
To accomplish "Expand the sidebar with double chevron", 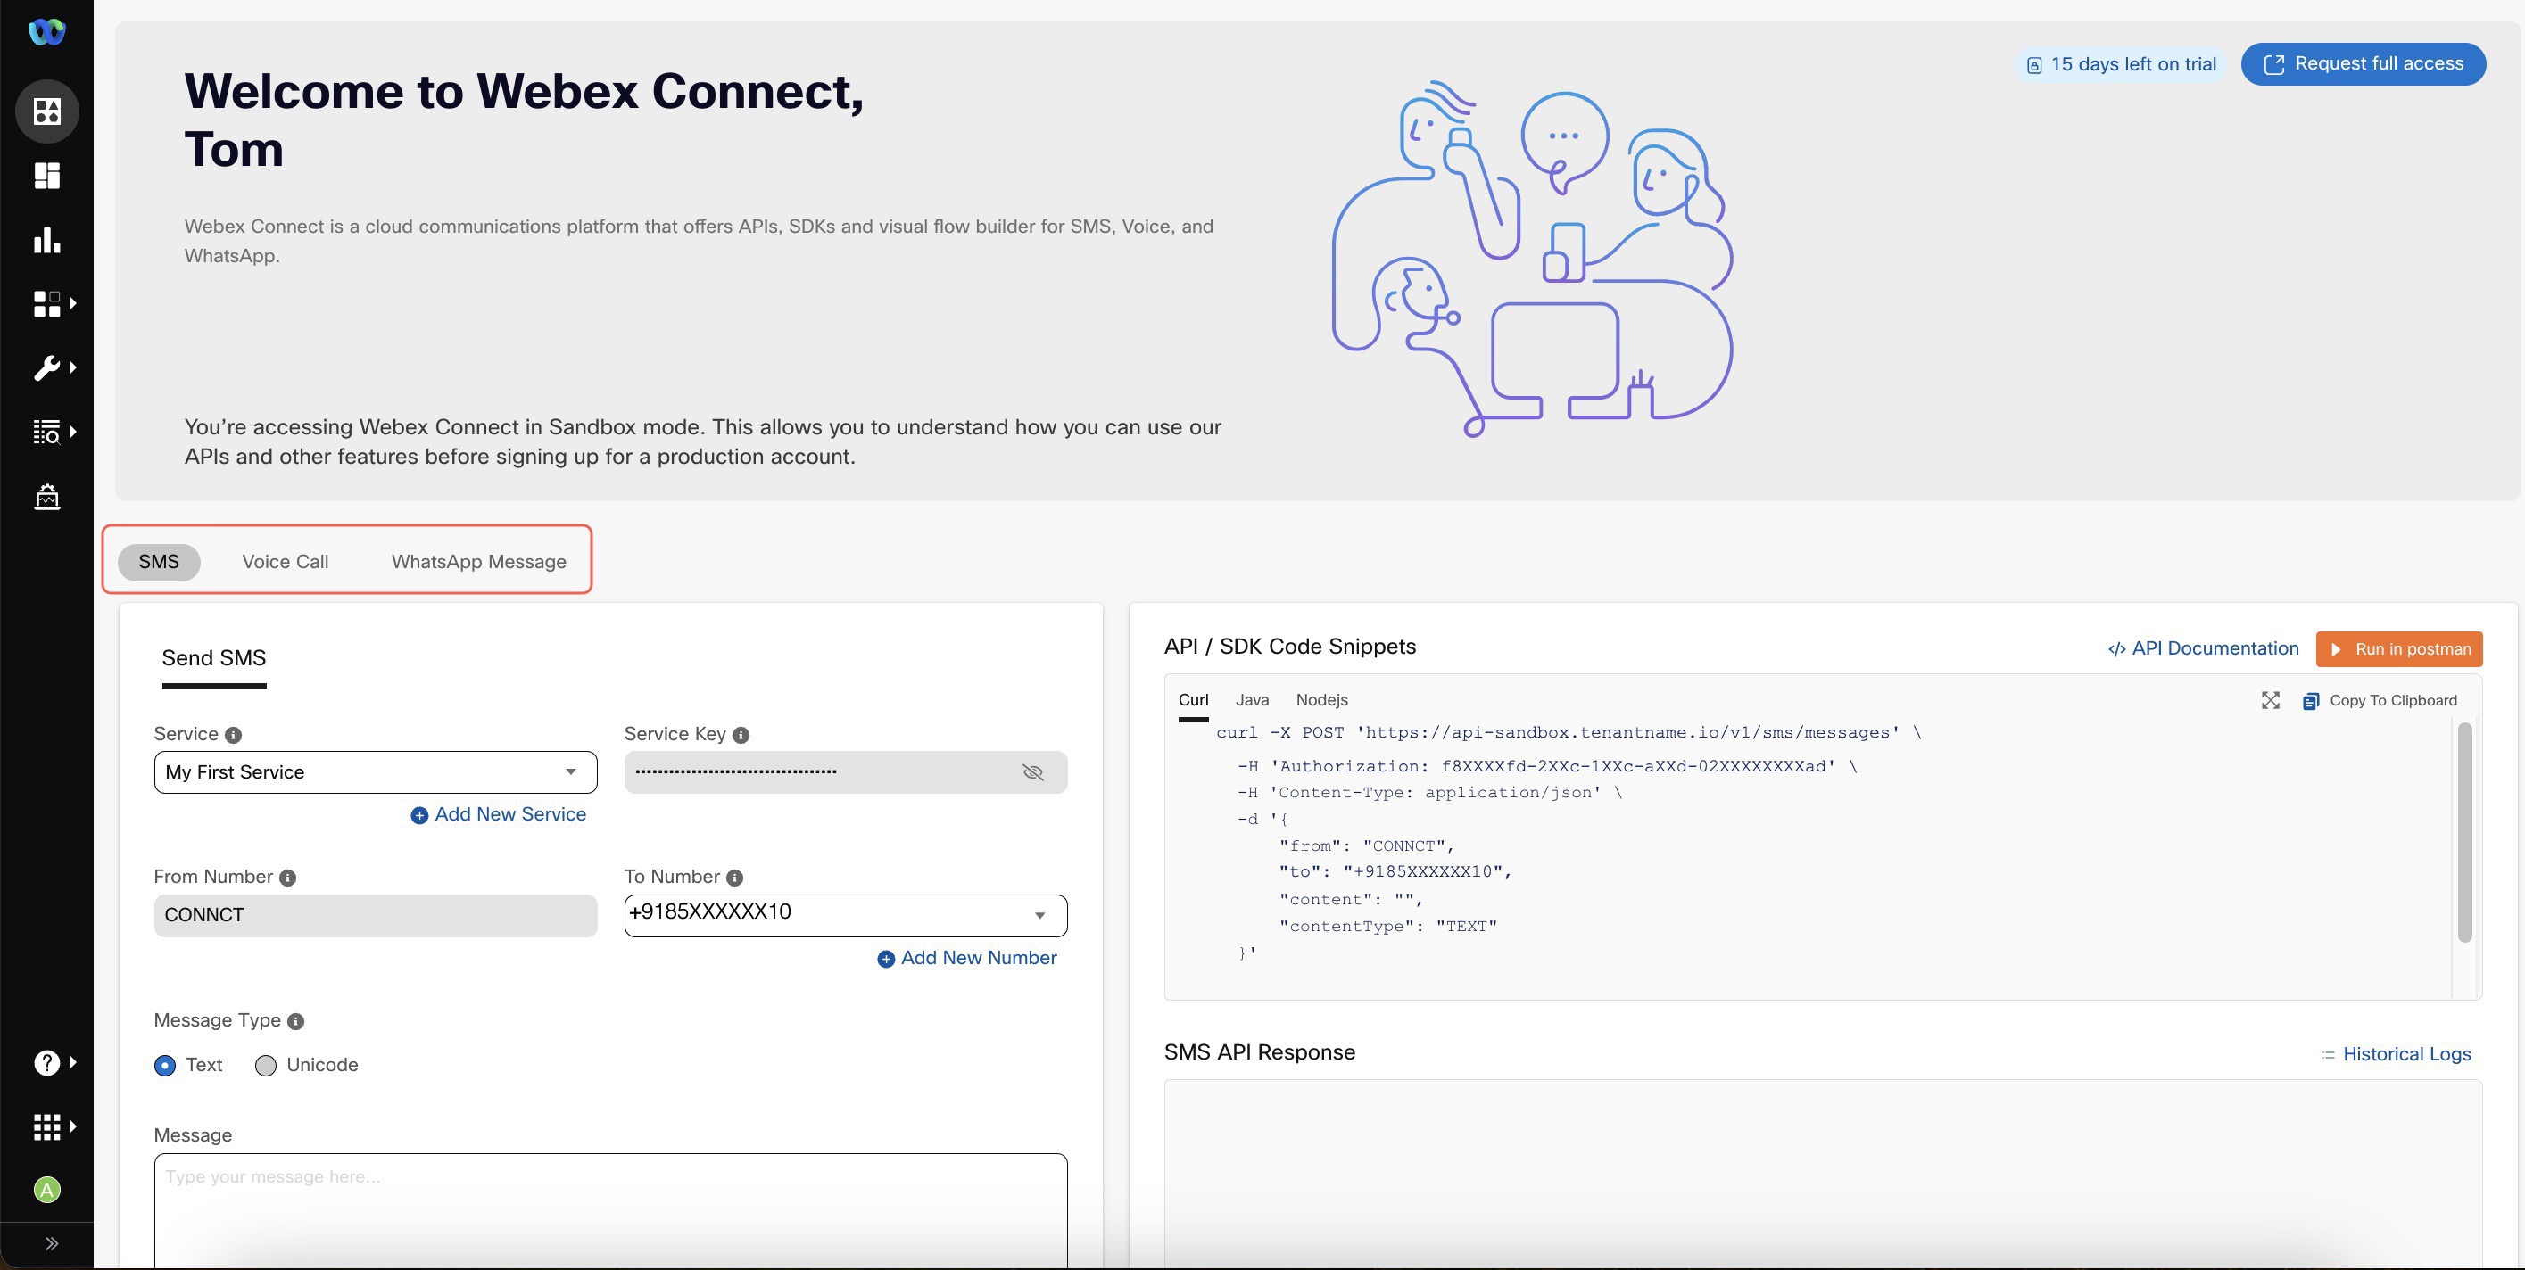I will pyautogui.click(x=51, y=1243).
